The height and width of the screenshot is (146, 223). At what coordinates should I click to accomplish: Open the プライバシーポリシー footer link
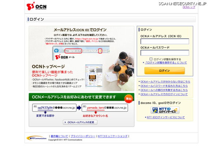[x=83, y=136]
